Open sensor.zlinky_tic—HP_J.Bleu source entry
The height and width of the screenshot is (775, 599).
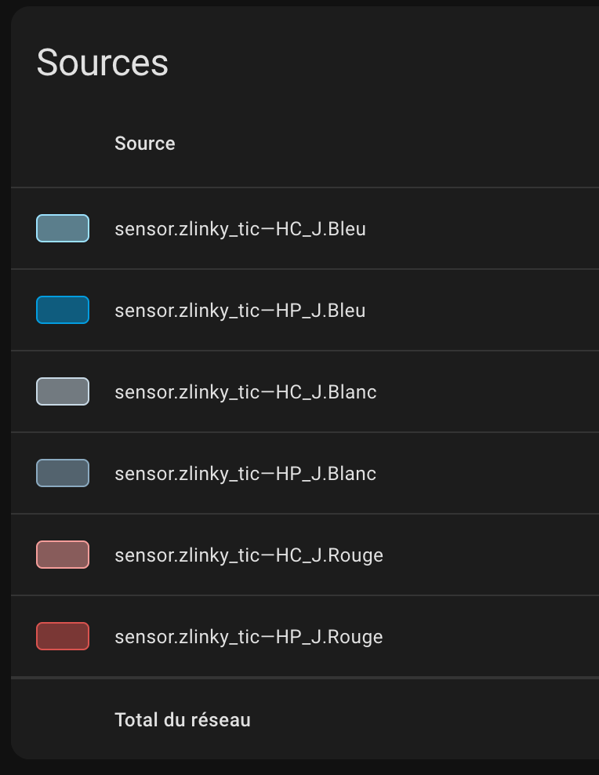click(x=240, y=311)
